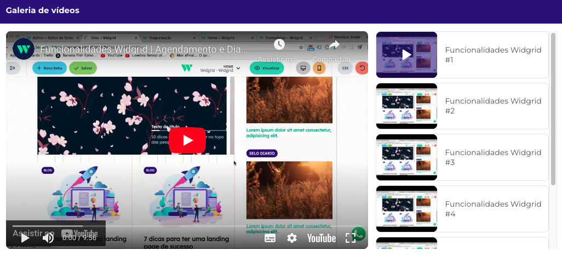The height and width of the screenshot is (256, 562).
Task: Click the Share arrow icon on the video
Action: (334, 44)
